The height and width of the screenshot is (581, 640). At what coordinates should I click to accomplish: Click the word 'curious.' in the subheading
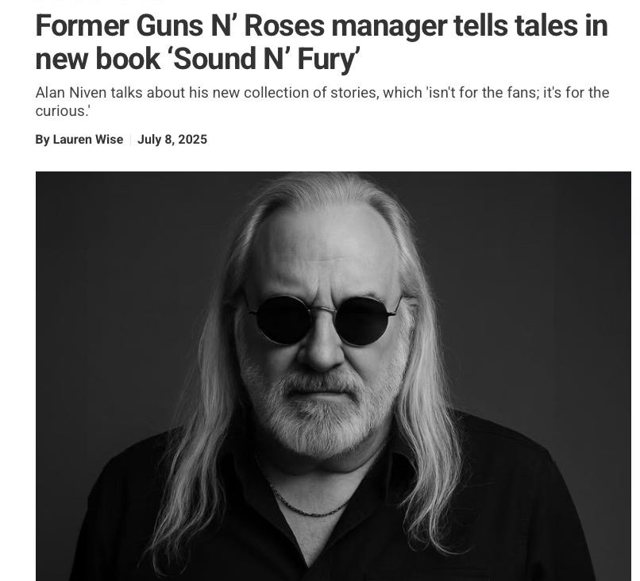tap(62, 111)
